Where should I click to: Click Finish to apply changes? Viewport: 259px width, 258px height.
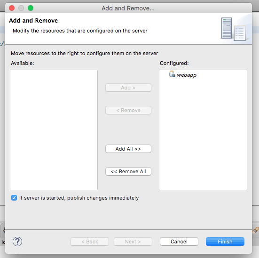click(225, 242)
